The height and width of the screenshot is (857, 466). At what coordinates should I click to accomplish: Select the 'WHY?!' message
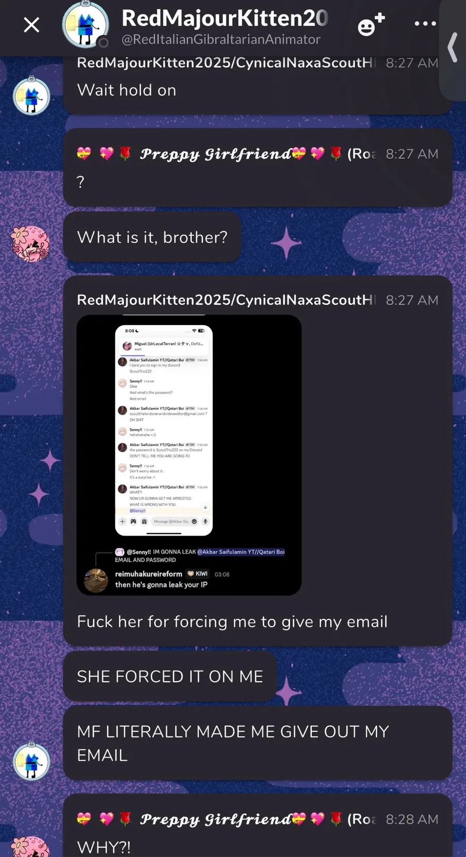[x=104, y=847]
